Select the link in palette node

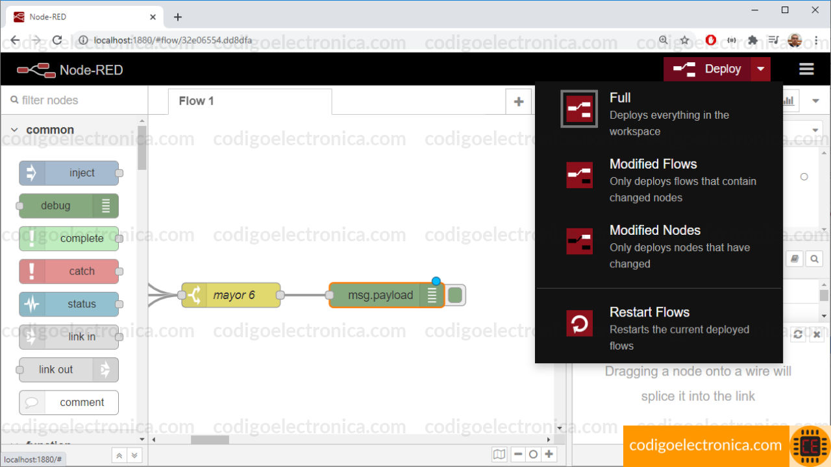(69, 337)
